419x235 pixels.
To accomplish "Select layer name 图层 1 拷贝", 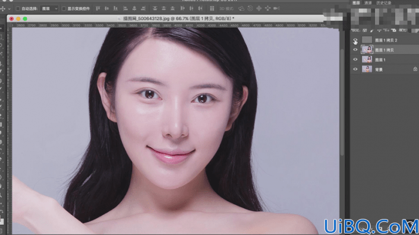I will (385, 50).
